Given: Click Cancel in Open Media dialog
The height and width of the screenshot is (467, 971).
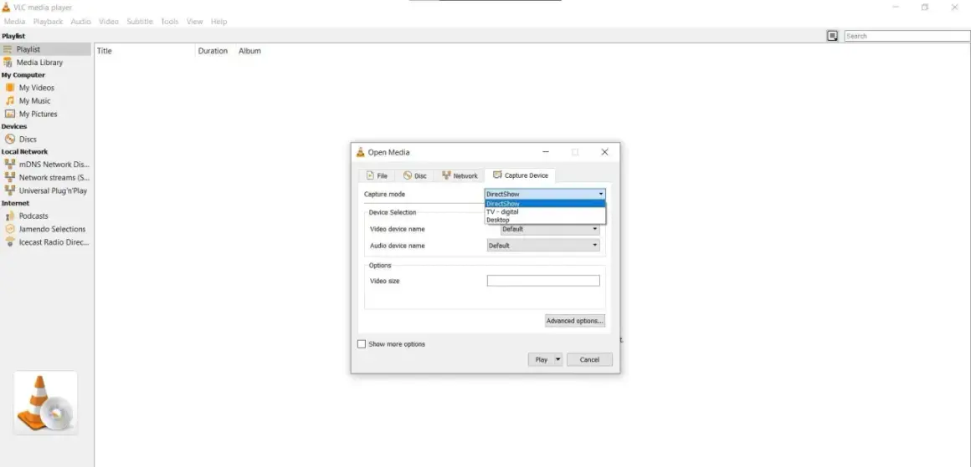Looking at the screenshot, I should [589, 359].
